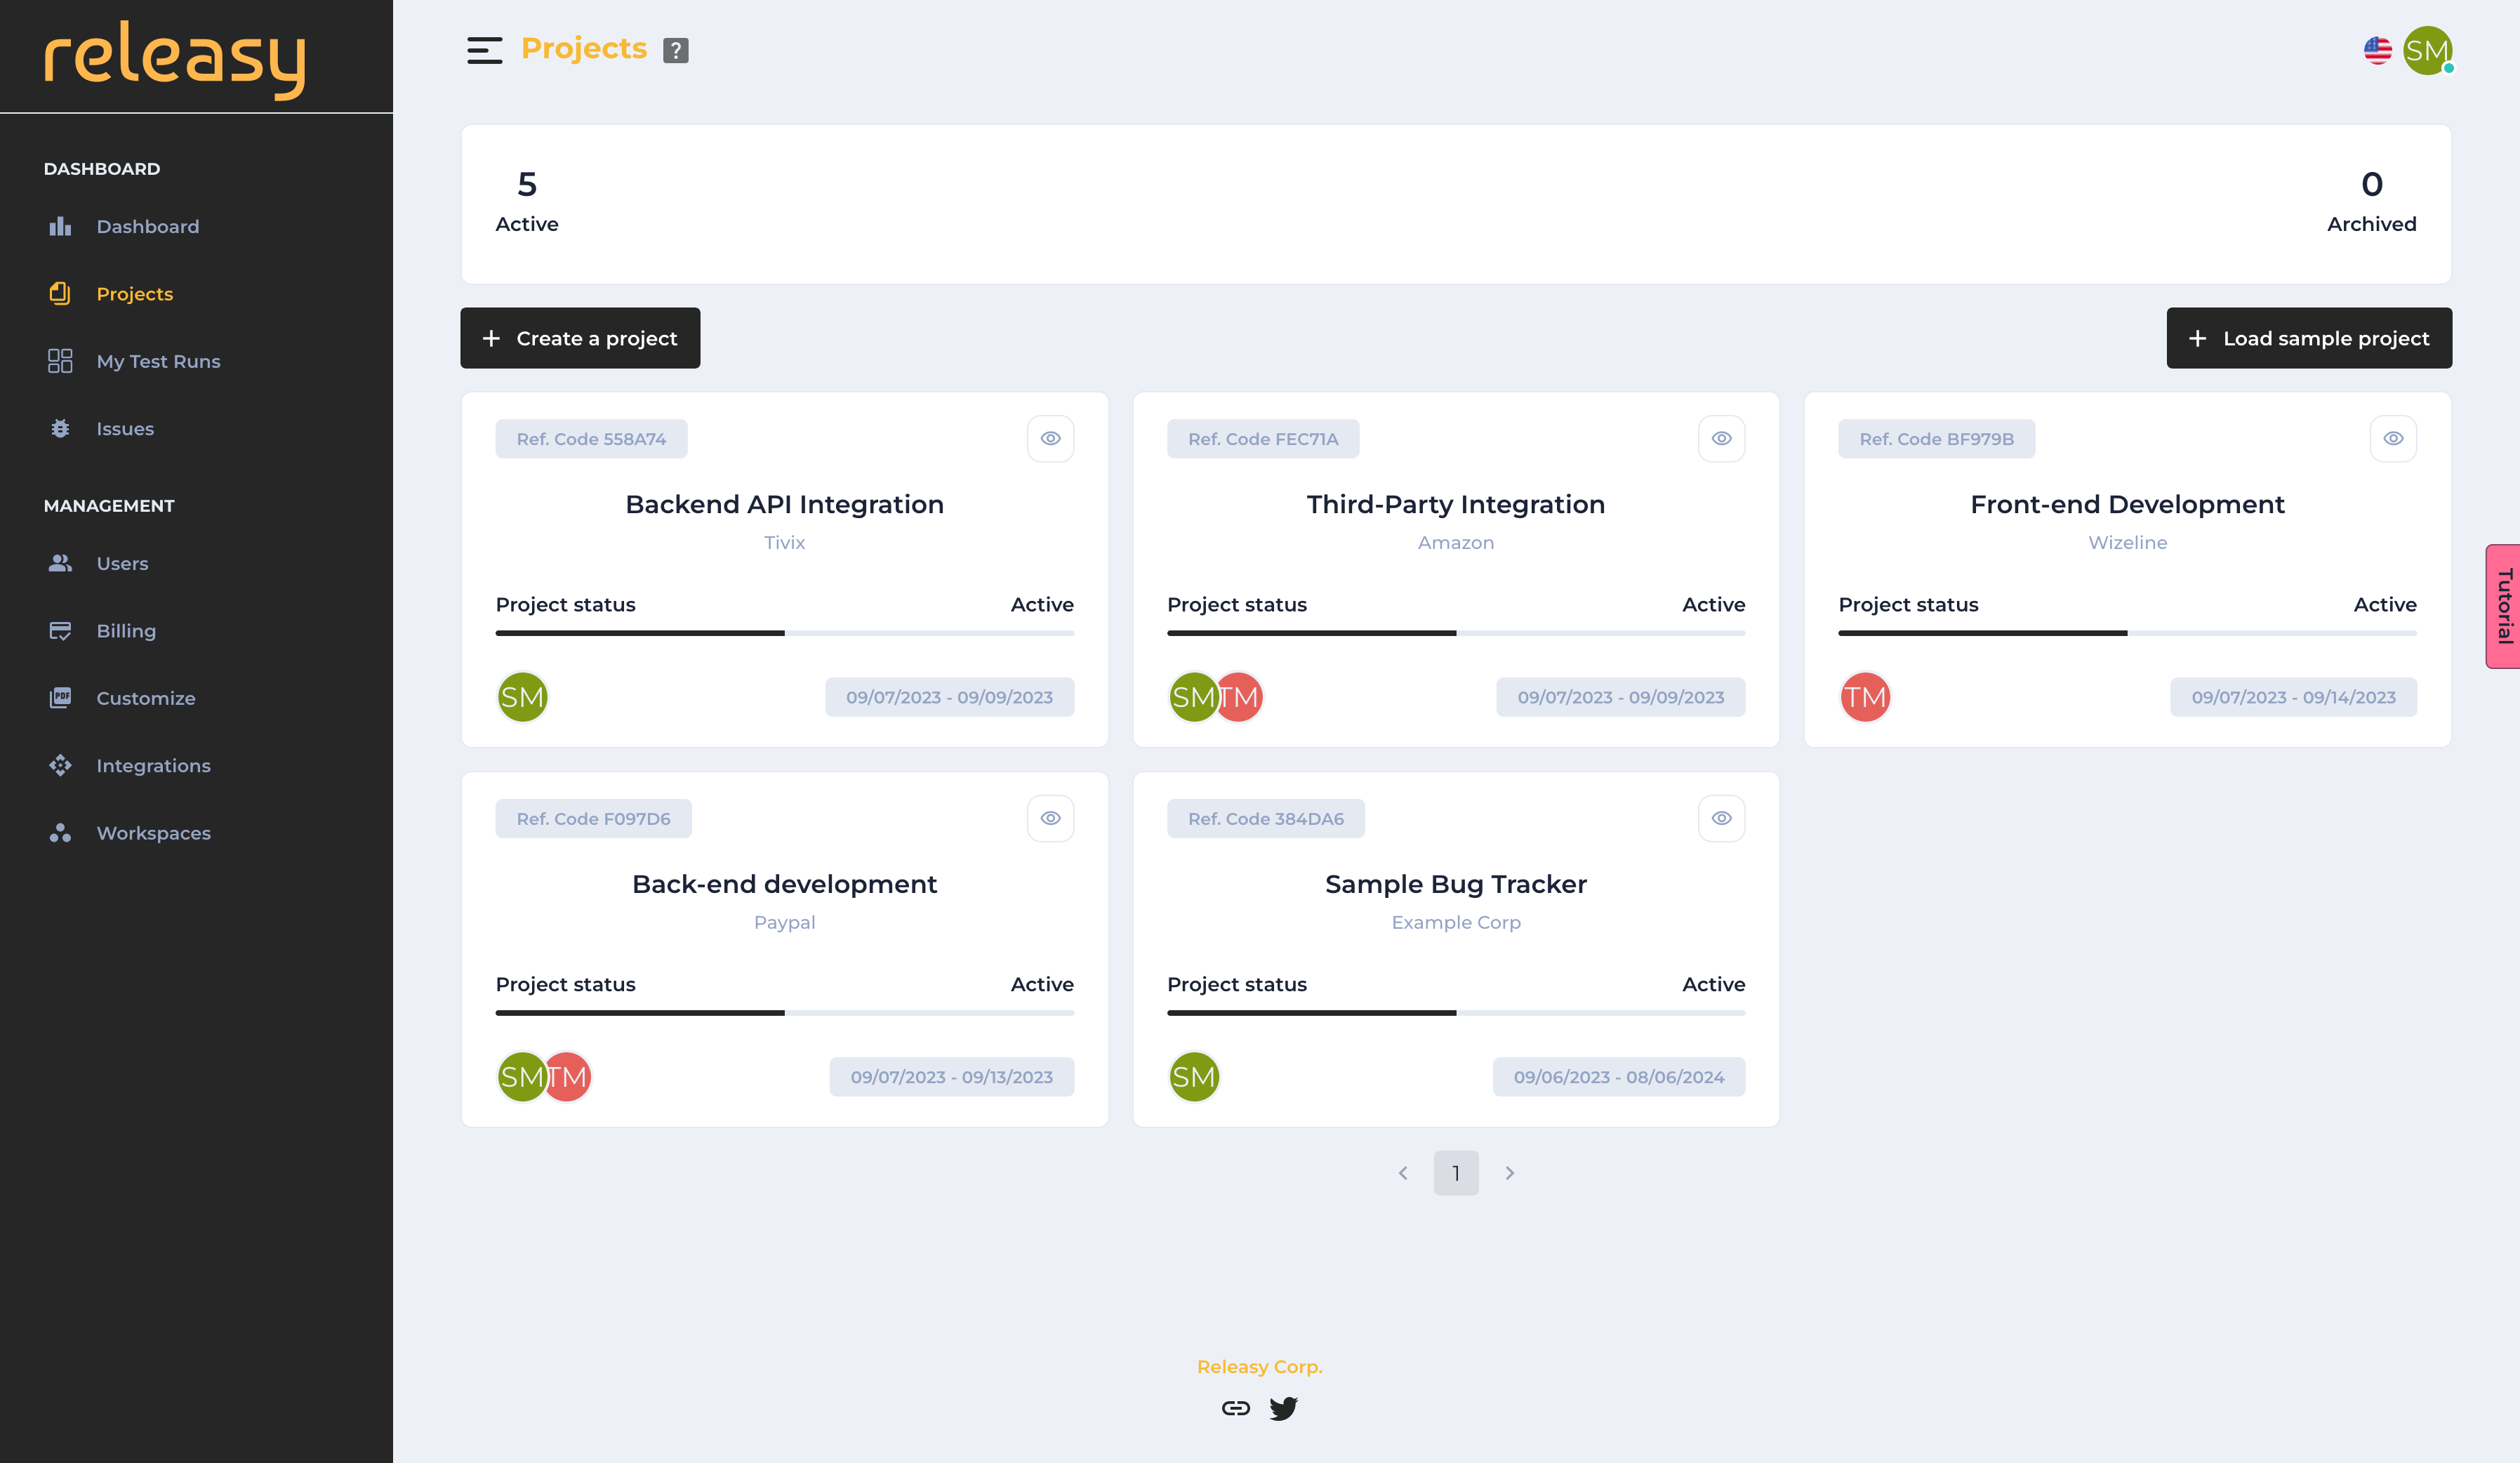The image size is (2520, 1463).
Task: Select the Dashboard menu item
Action: [148, 225]
